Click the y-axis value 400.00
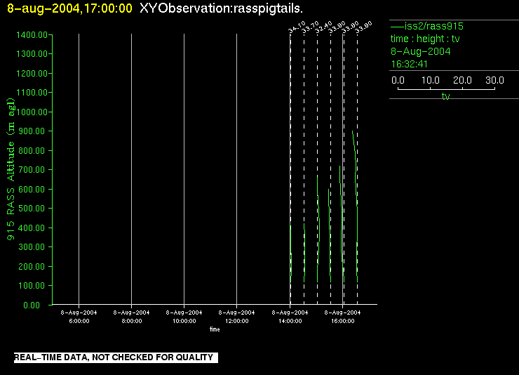 click(32, 228)
